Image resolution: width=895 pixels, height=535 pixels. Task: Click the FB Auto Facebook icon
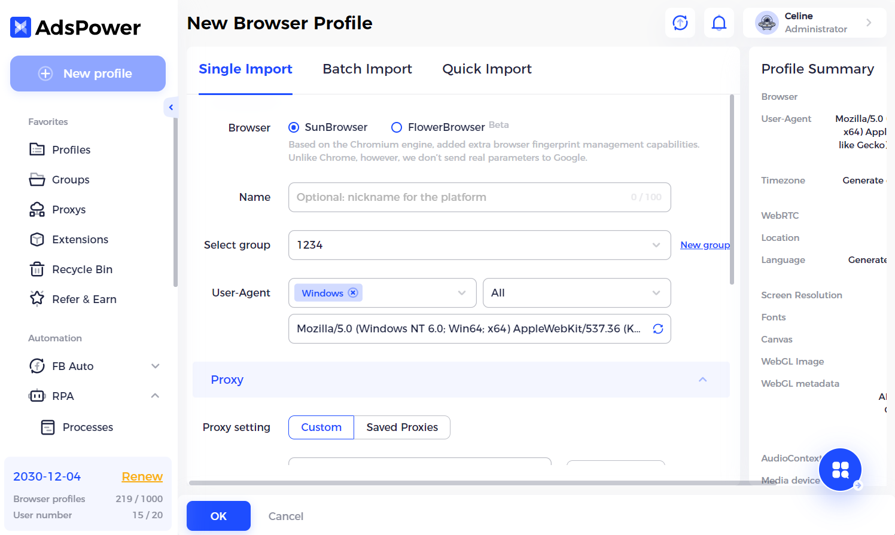click(37, 366)
